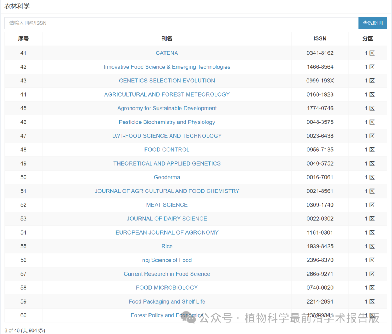Image resolution: width=392 pixels, height=334 pixels.
Task: Click npj Science of Food link
Action: point(167,260)
